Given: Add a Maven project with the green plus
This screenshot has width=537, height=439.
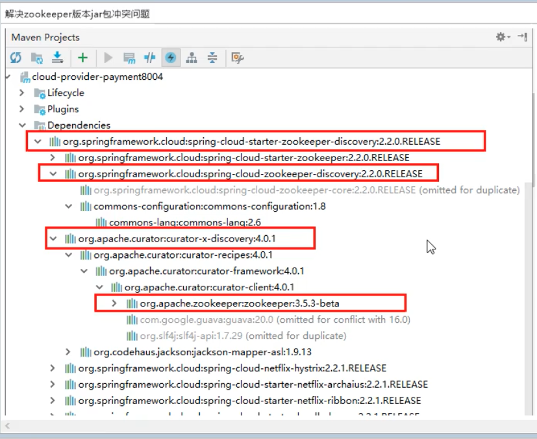Looking at the screenshot, I should 82,58.
